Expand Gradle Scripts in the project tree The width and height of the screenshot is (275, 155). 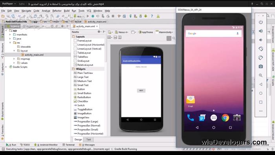(x=6, y=67)
